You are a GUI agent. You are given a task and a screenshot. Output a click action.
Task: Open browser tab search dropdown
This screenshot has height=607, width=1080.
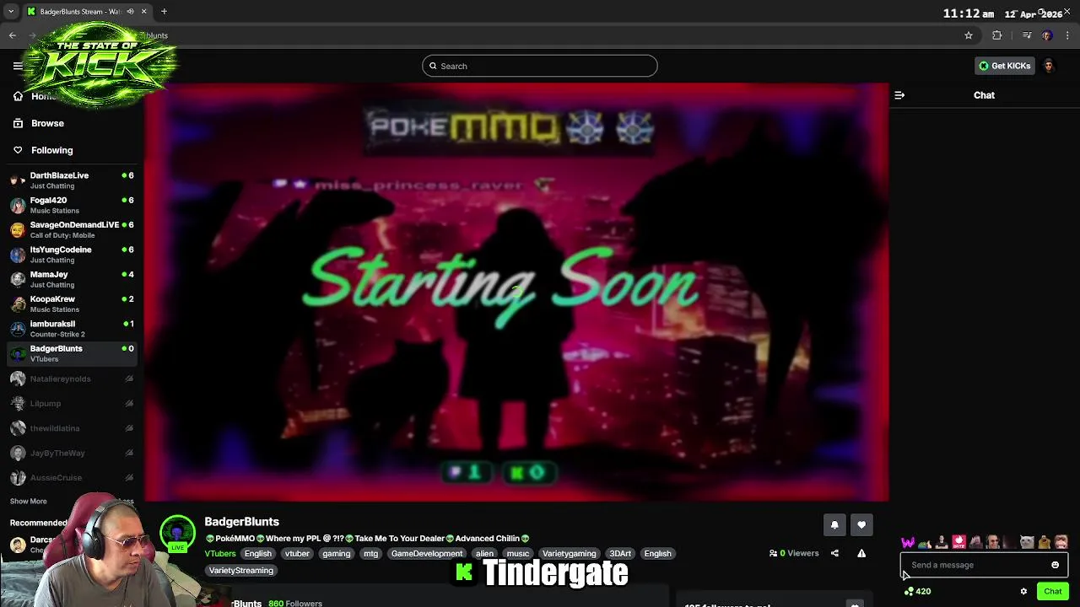[10, 12]
